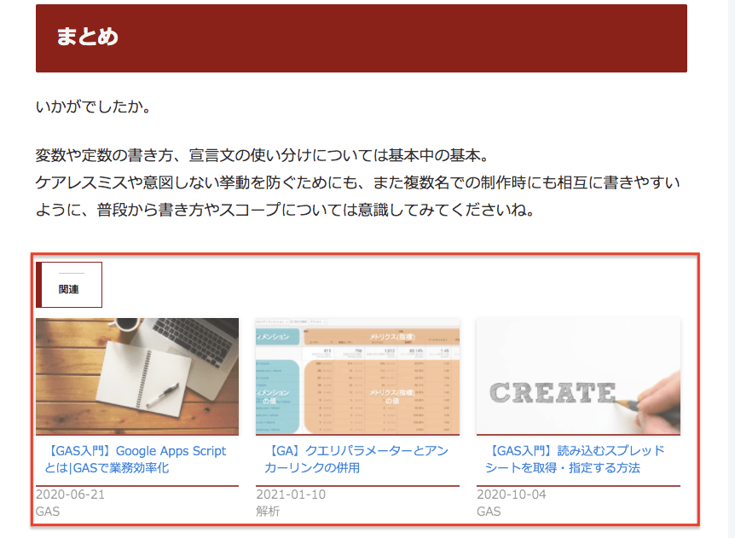
Task: Open link 【GAS入門】読み込むスプレッドシートを取得
Action: pyautogui.click(x=576, y=460)
